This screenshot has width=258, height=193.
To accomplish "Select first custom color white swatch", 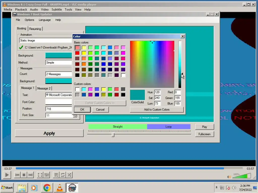I will coord(77,89).
